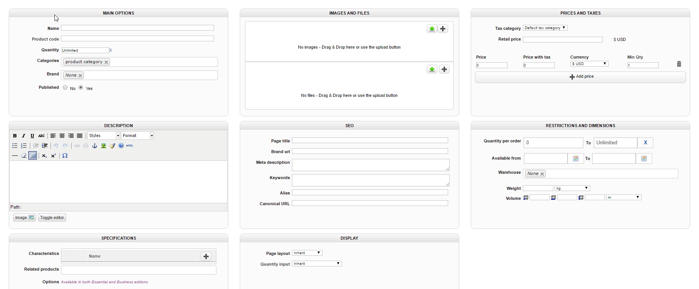Screen dimensions: 699x289
Task: Toggle bold formatting in description editor
Action: click(x=15, y=136)
